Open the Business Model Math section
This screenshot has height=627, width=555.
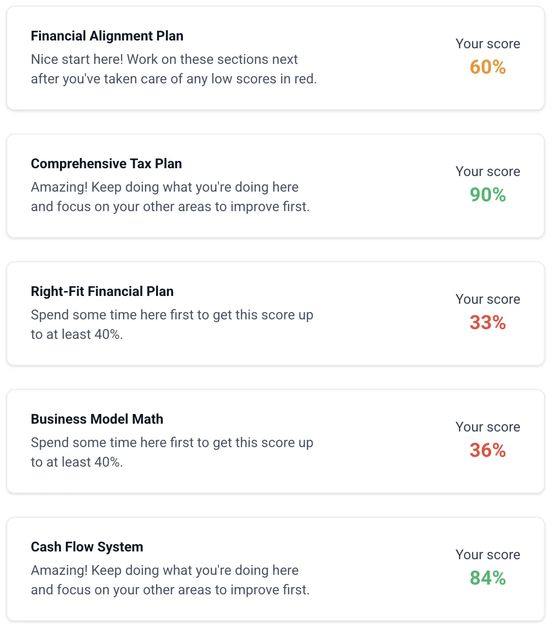click(97, 419)
